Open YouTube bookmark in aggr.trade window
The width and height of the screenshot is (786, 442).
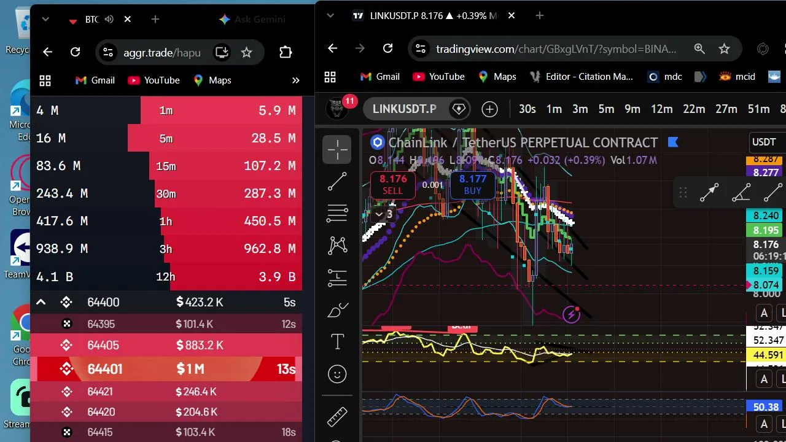154,80
